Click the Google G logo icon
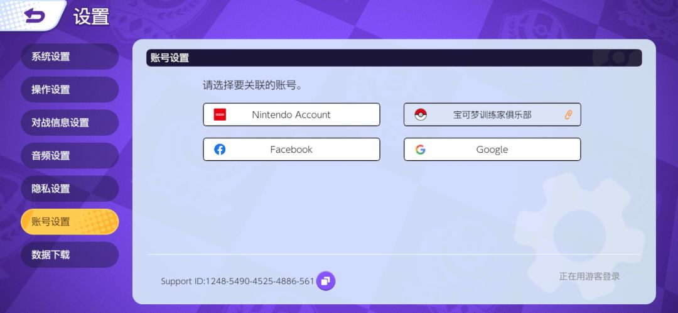The width and height of the screenshot is (678, 313). coord(420,150)
